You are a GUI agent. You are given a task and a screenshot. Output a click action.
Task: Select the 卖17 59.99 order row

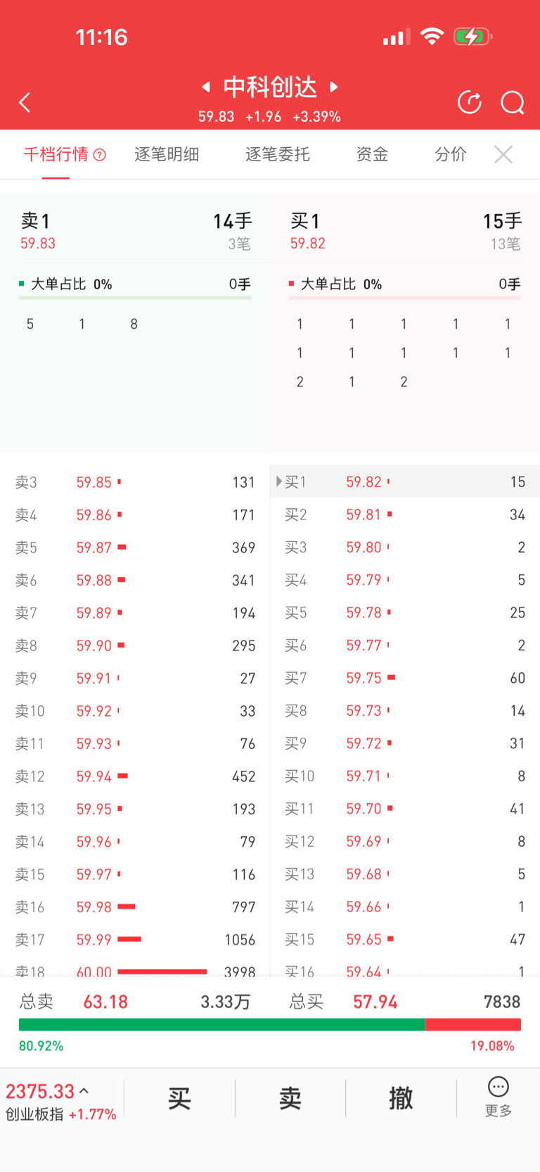pyautogui.click(x=135, y=940)
